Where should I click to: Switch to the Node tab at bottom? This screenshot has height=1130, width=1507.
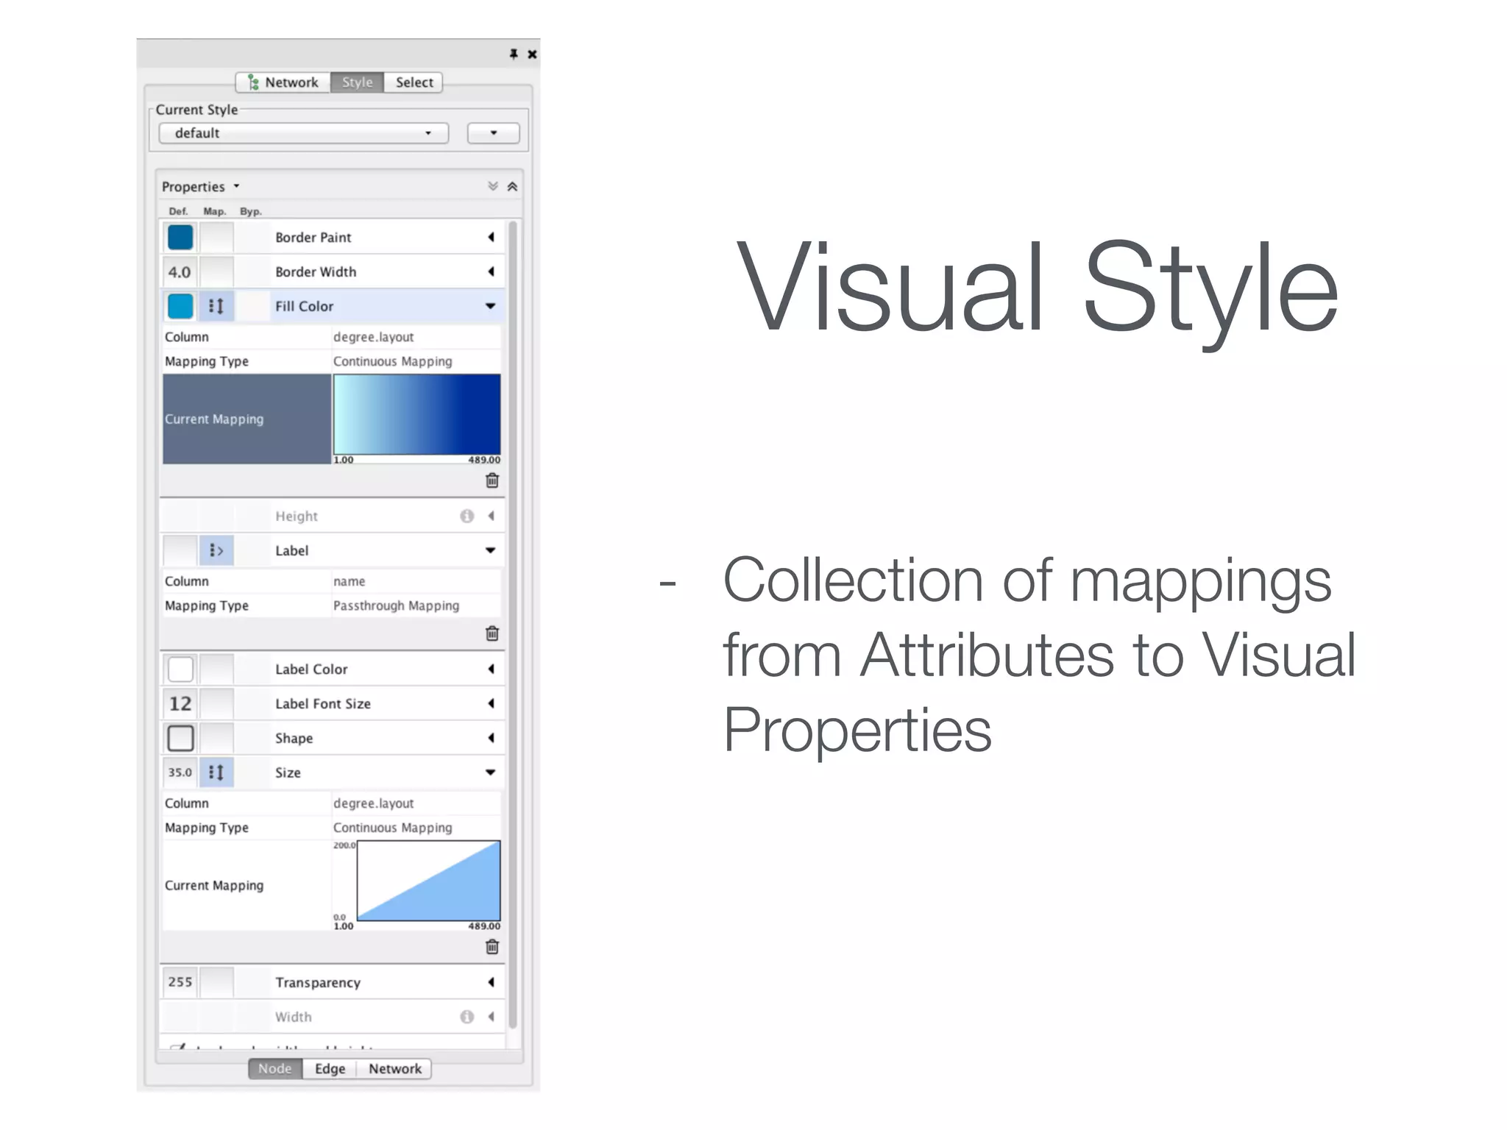[x=275, y=1069]
